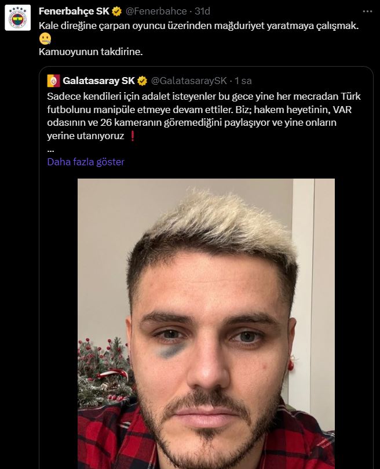
Task: Expand the tweet with "Daha fazla göster"
Action: (86, 162)
